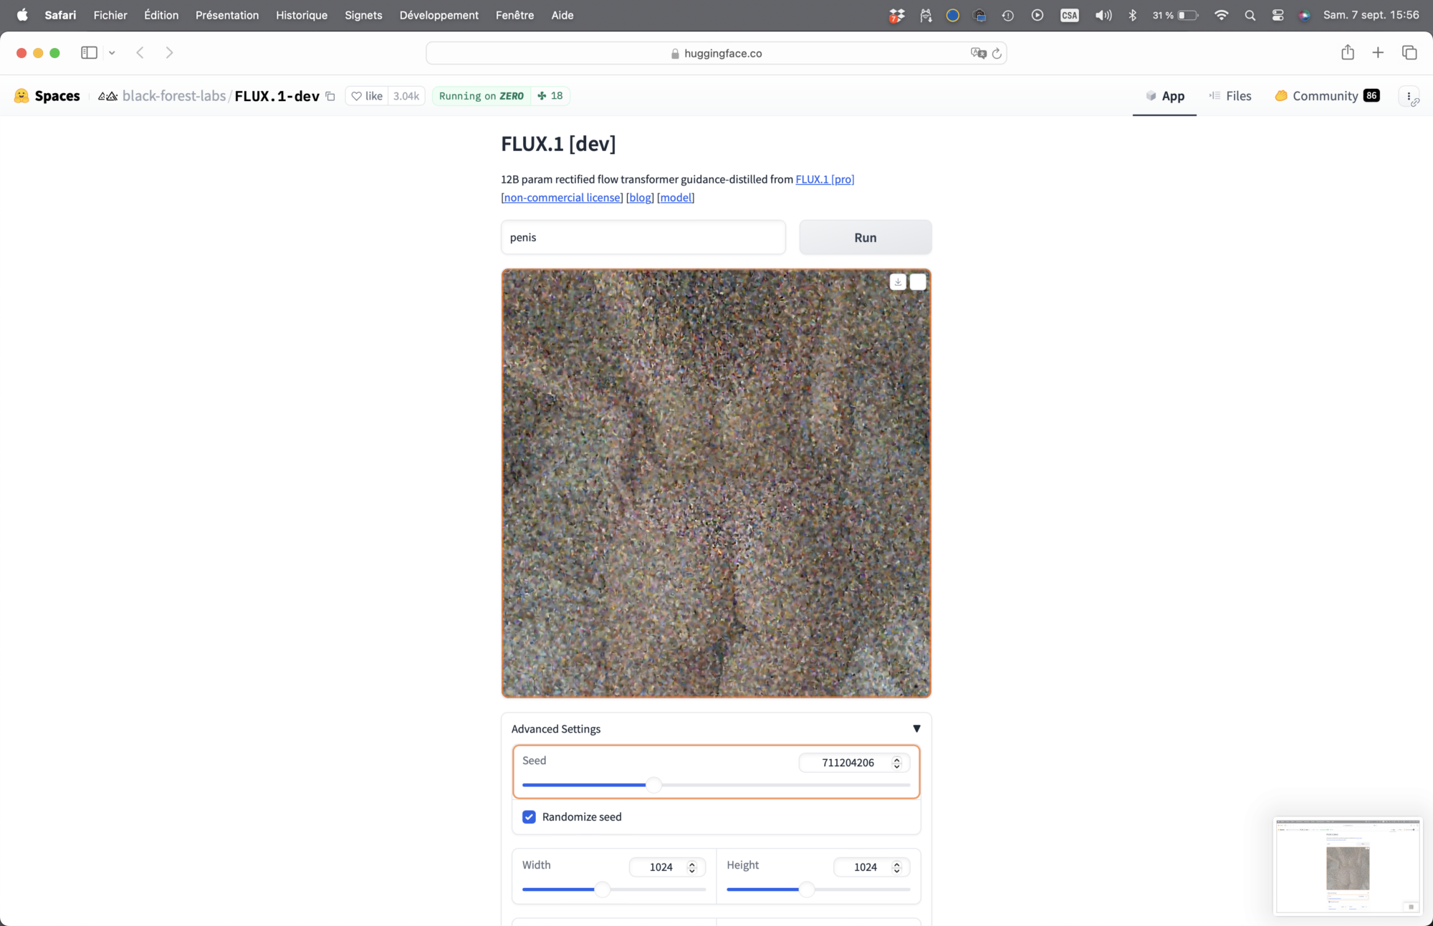Open Safari share icon

coord(1347,52)
